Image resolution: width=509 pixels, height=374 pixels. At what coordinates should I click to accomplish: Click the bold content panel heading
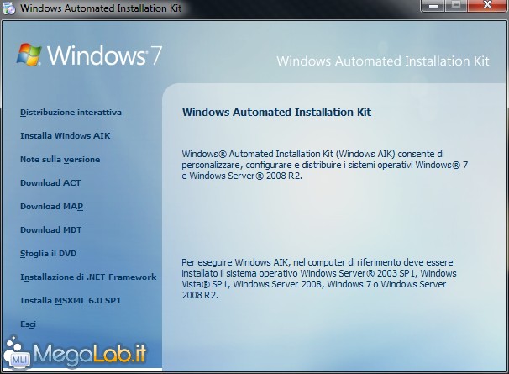click(276, 111)
